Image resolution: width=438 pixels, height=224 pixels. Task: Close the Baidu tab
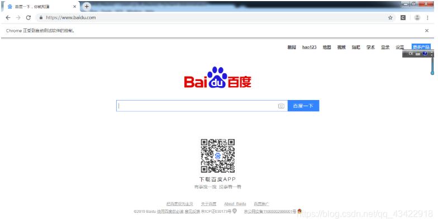tap(75, 7)
